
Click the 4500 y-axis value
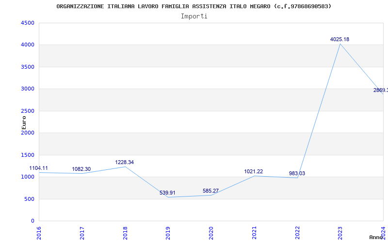28,23
